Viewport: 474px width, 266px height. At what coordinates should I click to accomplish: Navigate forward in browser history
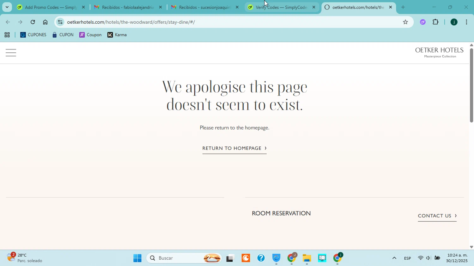[20, 22]
